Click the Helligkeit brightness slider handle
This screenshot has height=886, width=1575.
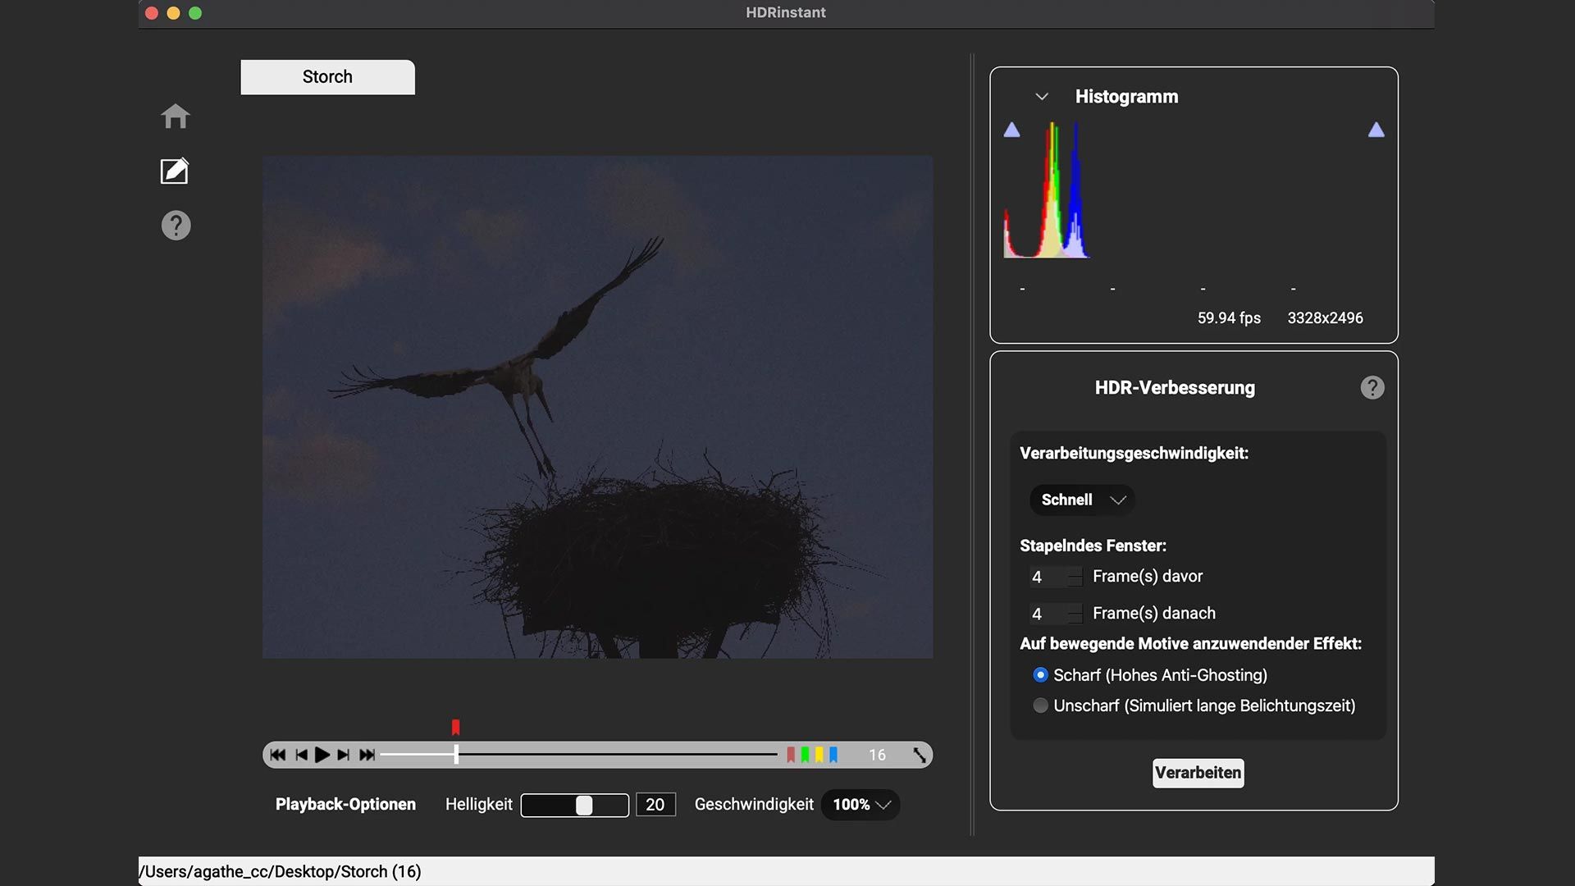pos(584,805)
